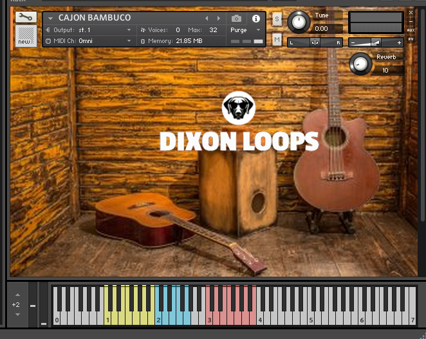
Task: Go to the next instrument preset arrow
Action: (219, 18)
